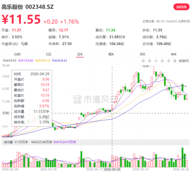Open the 周K chart tab

click(111, 54)
